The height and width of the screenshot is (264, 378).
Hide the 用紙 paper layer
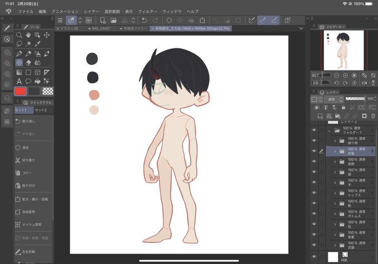pyautogui.click(x=314, y=257)
